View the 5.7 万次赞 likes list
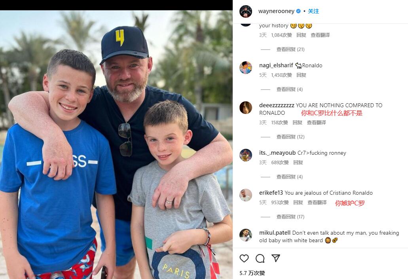408x279 pixels. [x=252, y=273]
